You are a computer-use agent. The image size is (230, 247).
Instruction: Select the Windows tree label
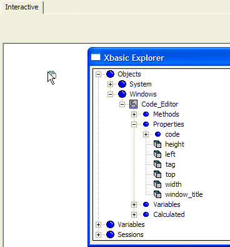(143, 94)
